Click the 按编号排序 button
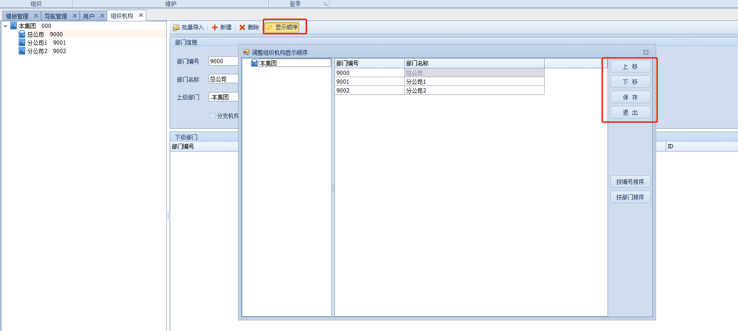The height and width of the screenshot is (331, 738). pos(630,182)
